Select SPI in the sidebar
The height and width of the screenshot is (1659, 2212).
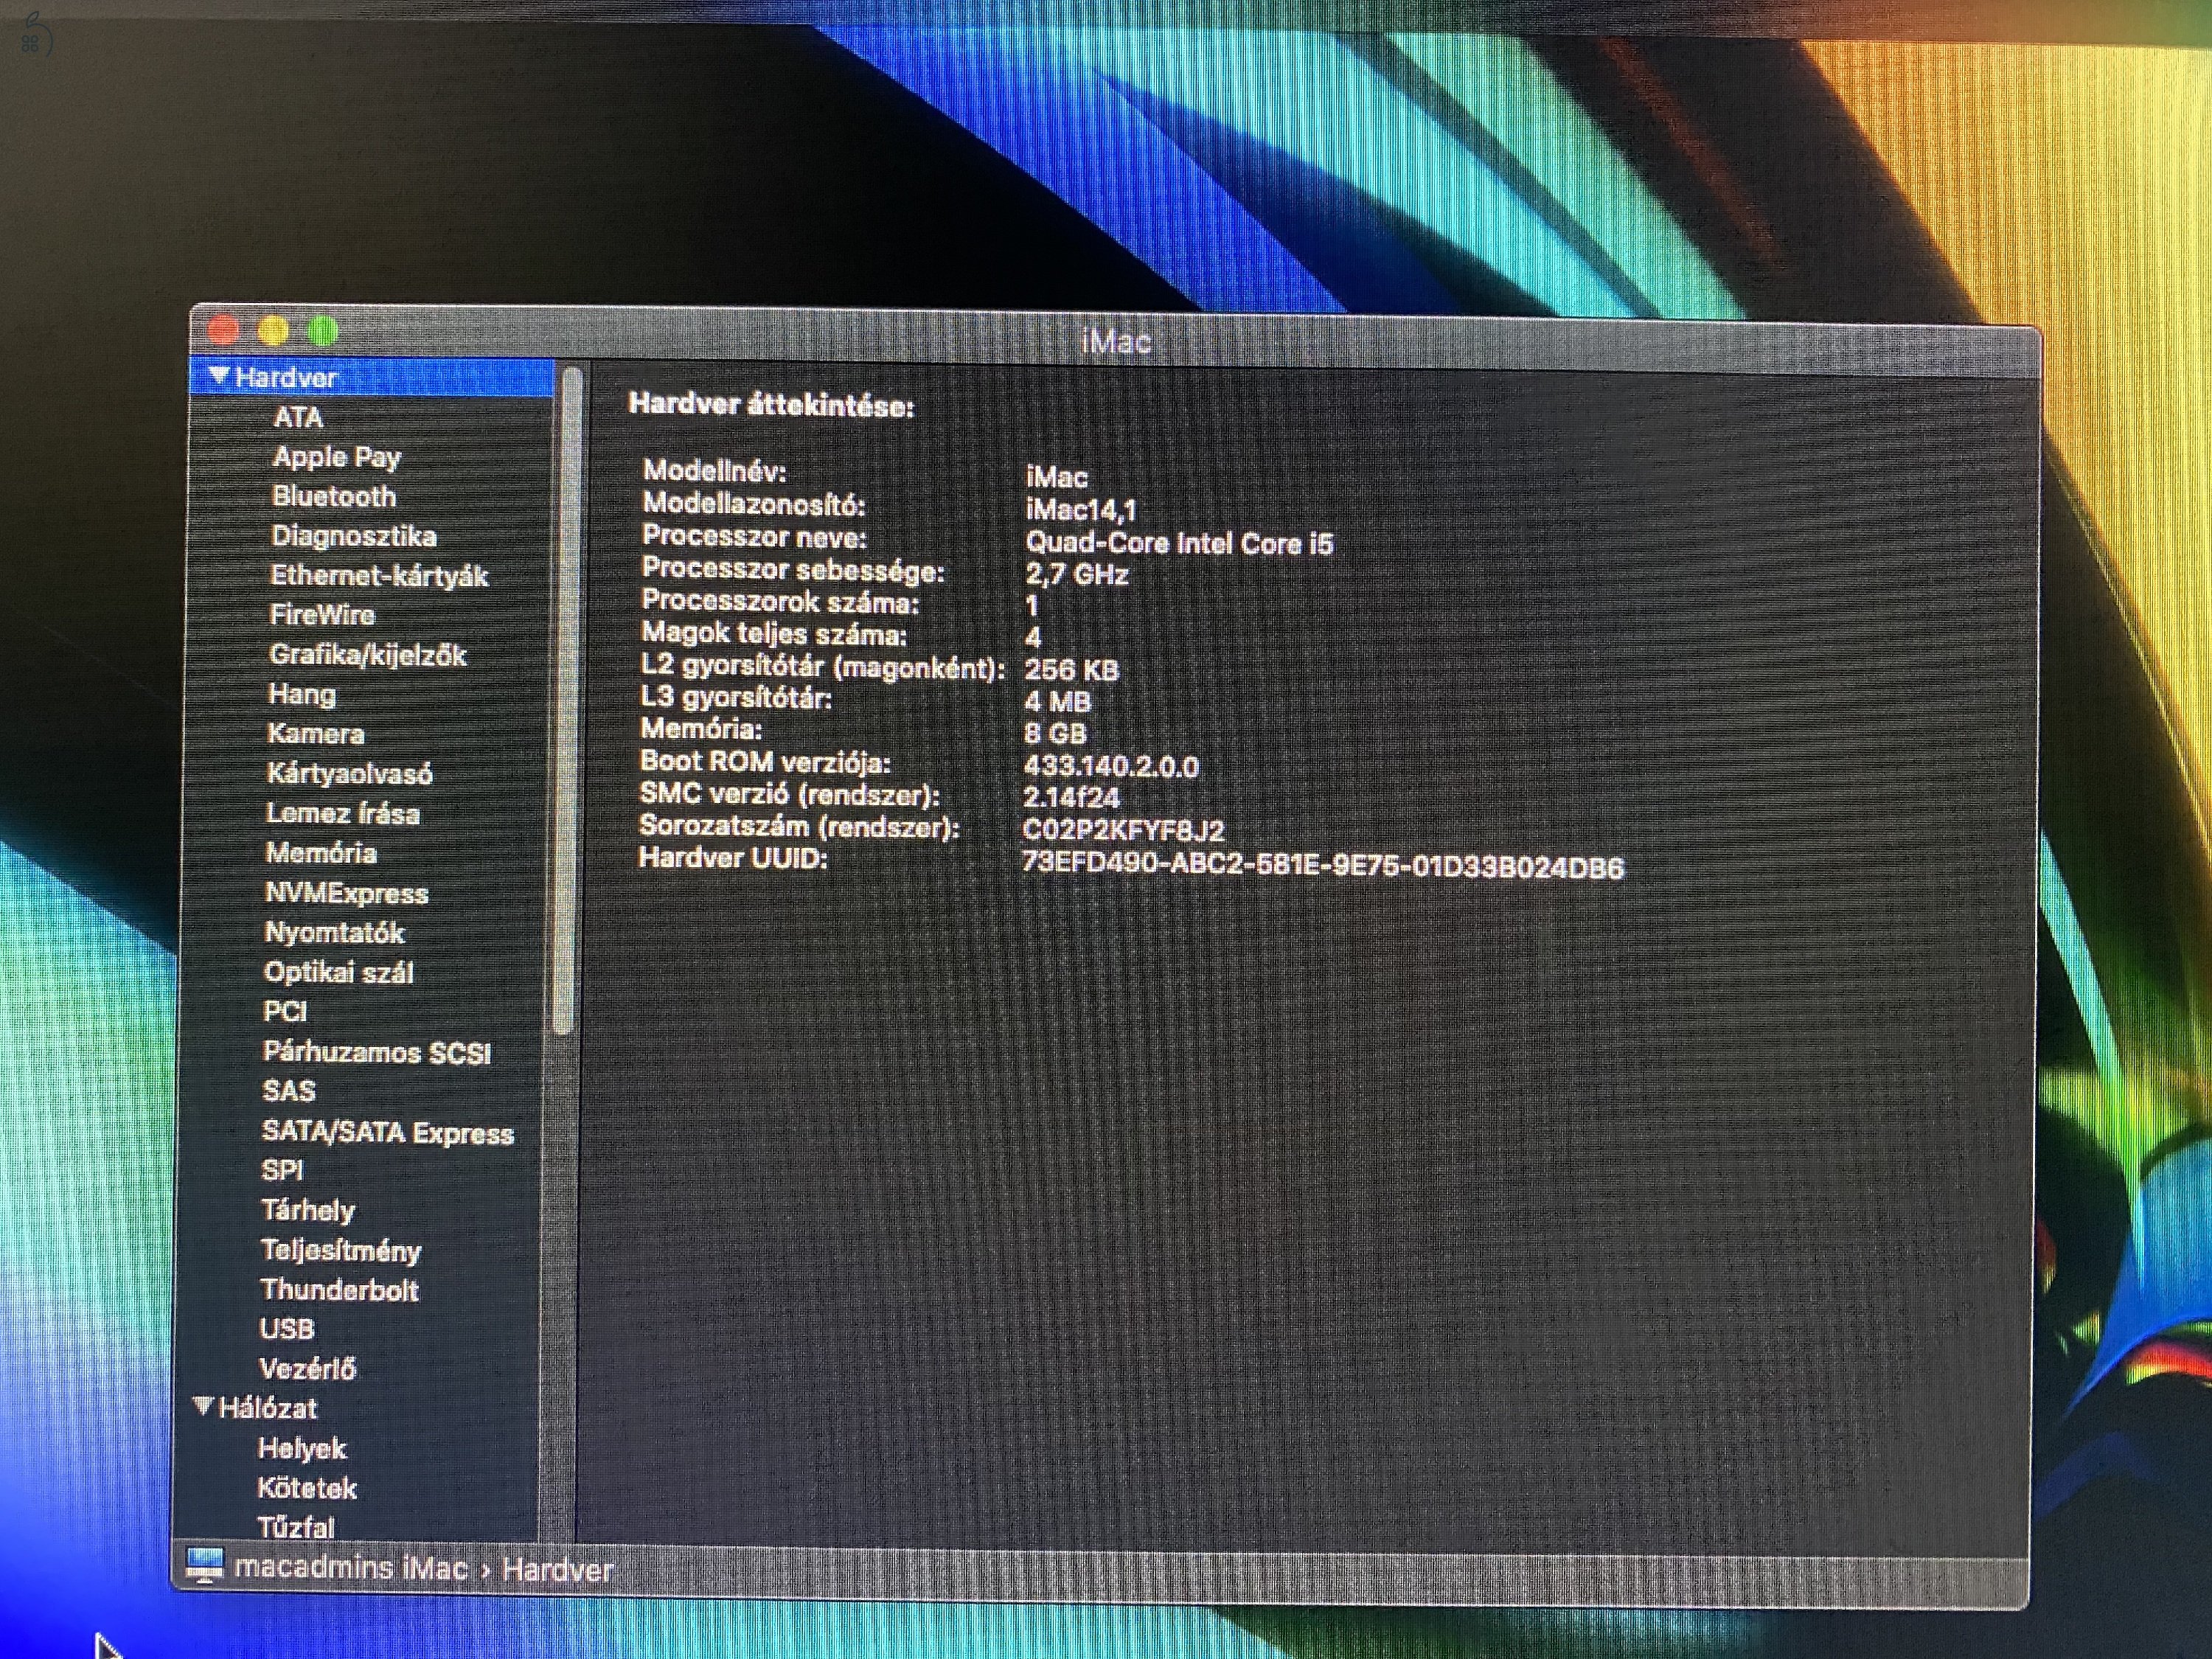[282, 1170]
